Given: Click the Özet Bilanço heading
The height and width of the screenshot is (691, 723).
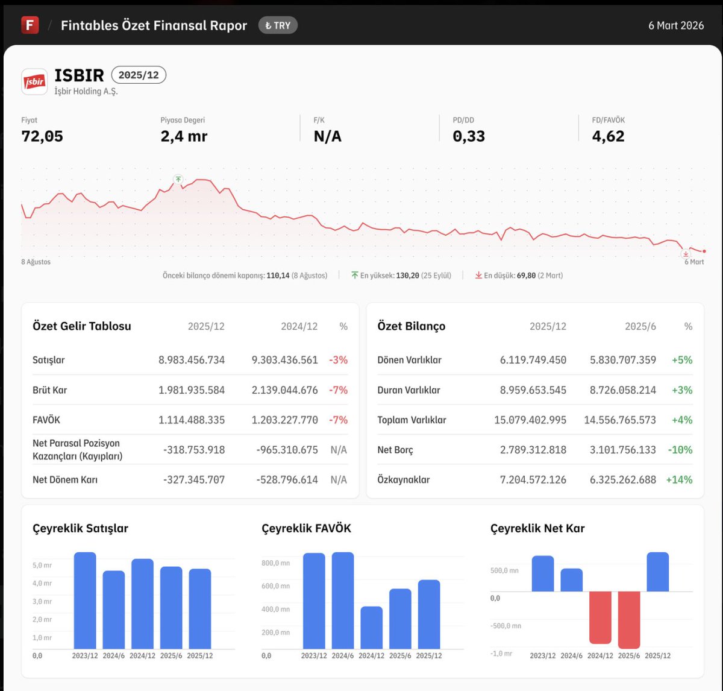Looking at the screenshot, I should pos(412,326).
